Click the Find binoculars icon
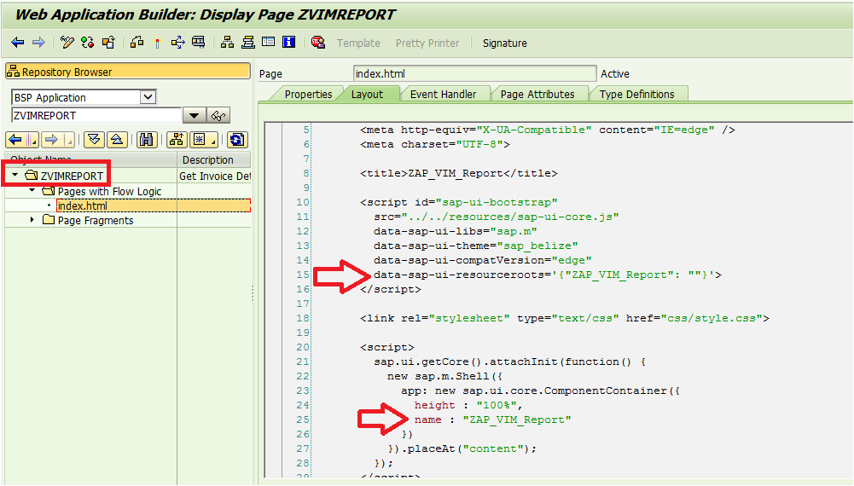The image size is (854, 486). point(146,140)
